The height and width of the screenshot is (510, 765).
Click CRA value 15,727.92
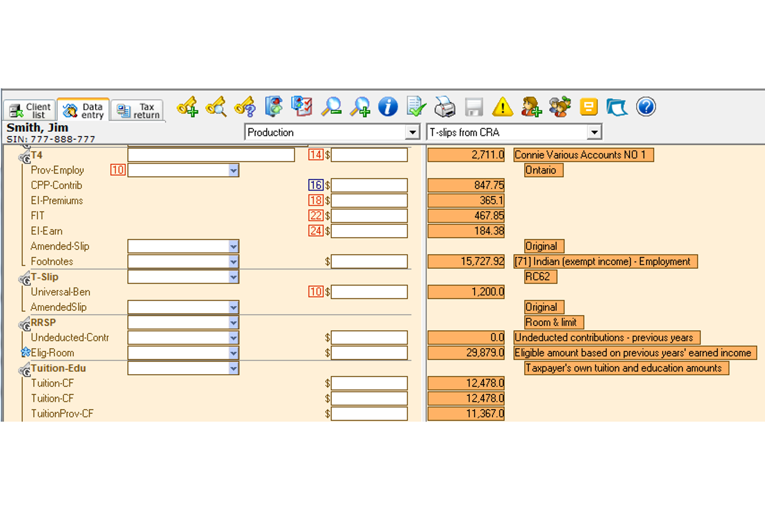(466, 261)
